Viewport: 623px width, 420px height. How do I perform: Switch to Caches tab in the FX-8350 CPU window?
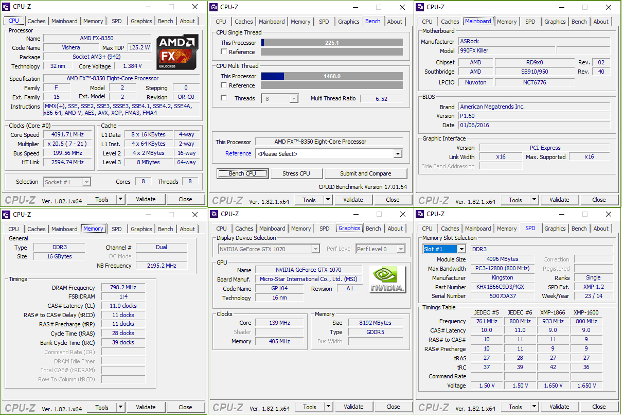[x=37, y=21]
